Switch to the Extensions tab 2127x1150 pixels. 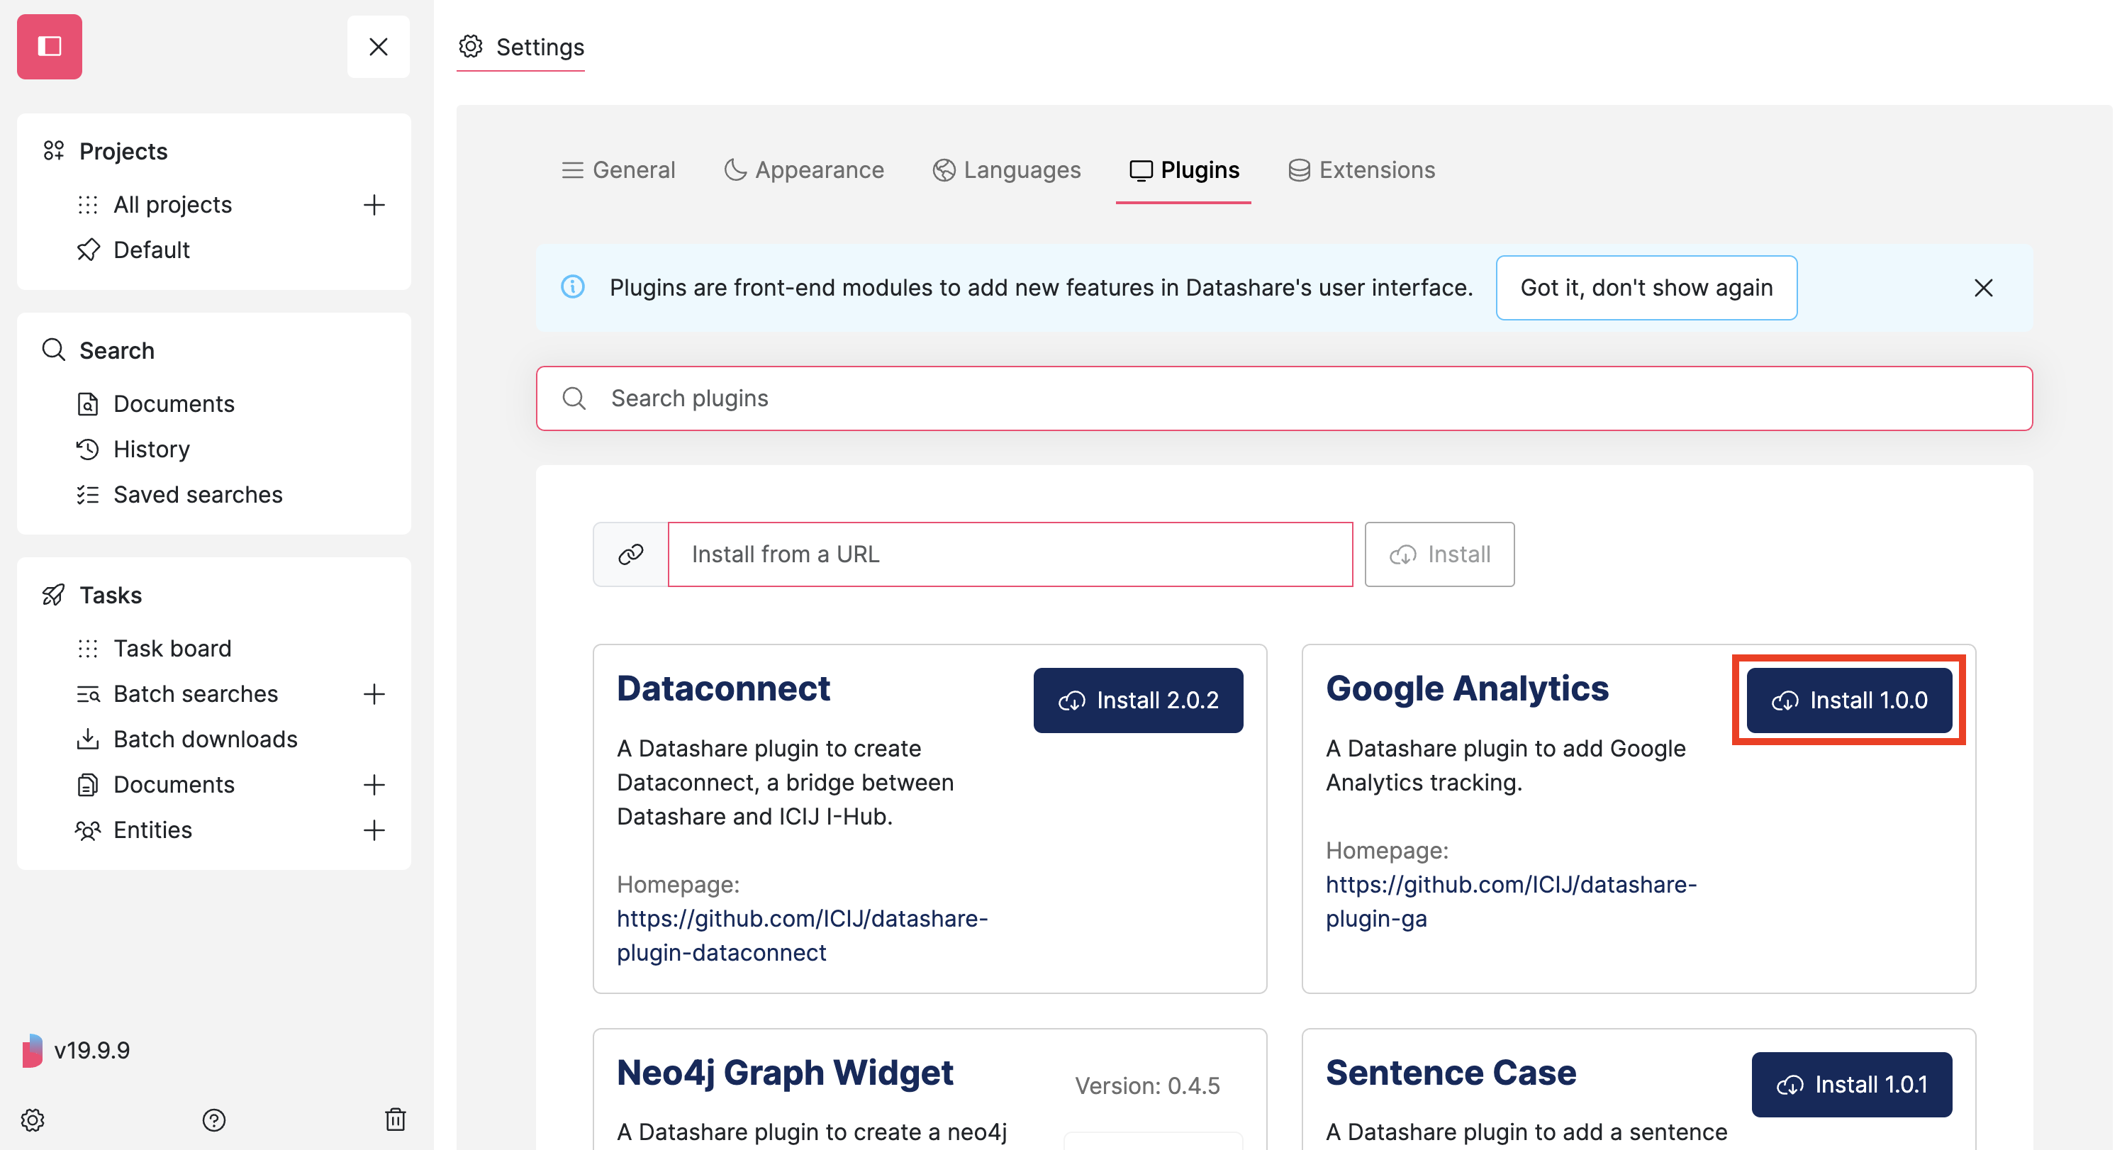(x=1361, y=169)
